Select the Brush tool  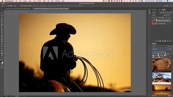pos(2,27)
